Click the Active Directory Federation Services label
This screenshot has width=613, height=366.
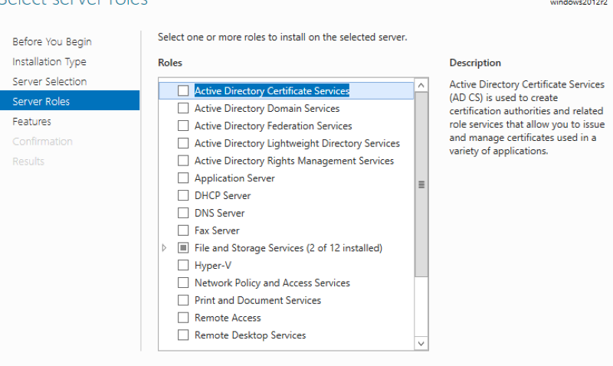point(274,126)
